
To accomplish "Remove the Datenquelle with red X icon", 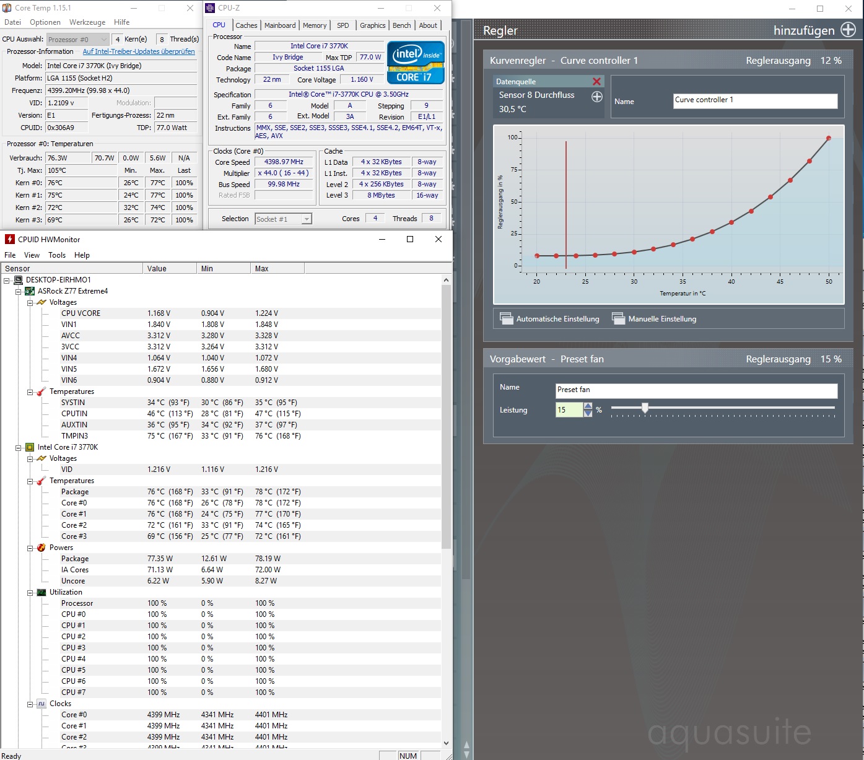I will pyautogui.click(x=596, y=82).
